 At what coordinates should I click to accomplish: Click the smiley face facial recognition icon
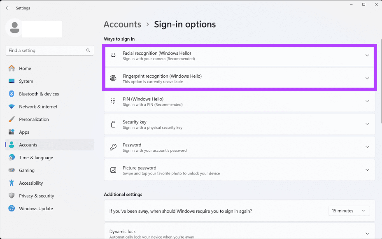113,55
